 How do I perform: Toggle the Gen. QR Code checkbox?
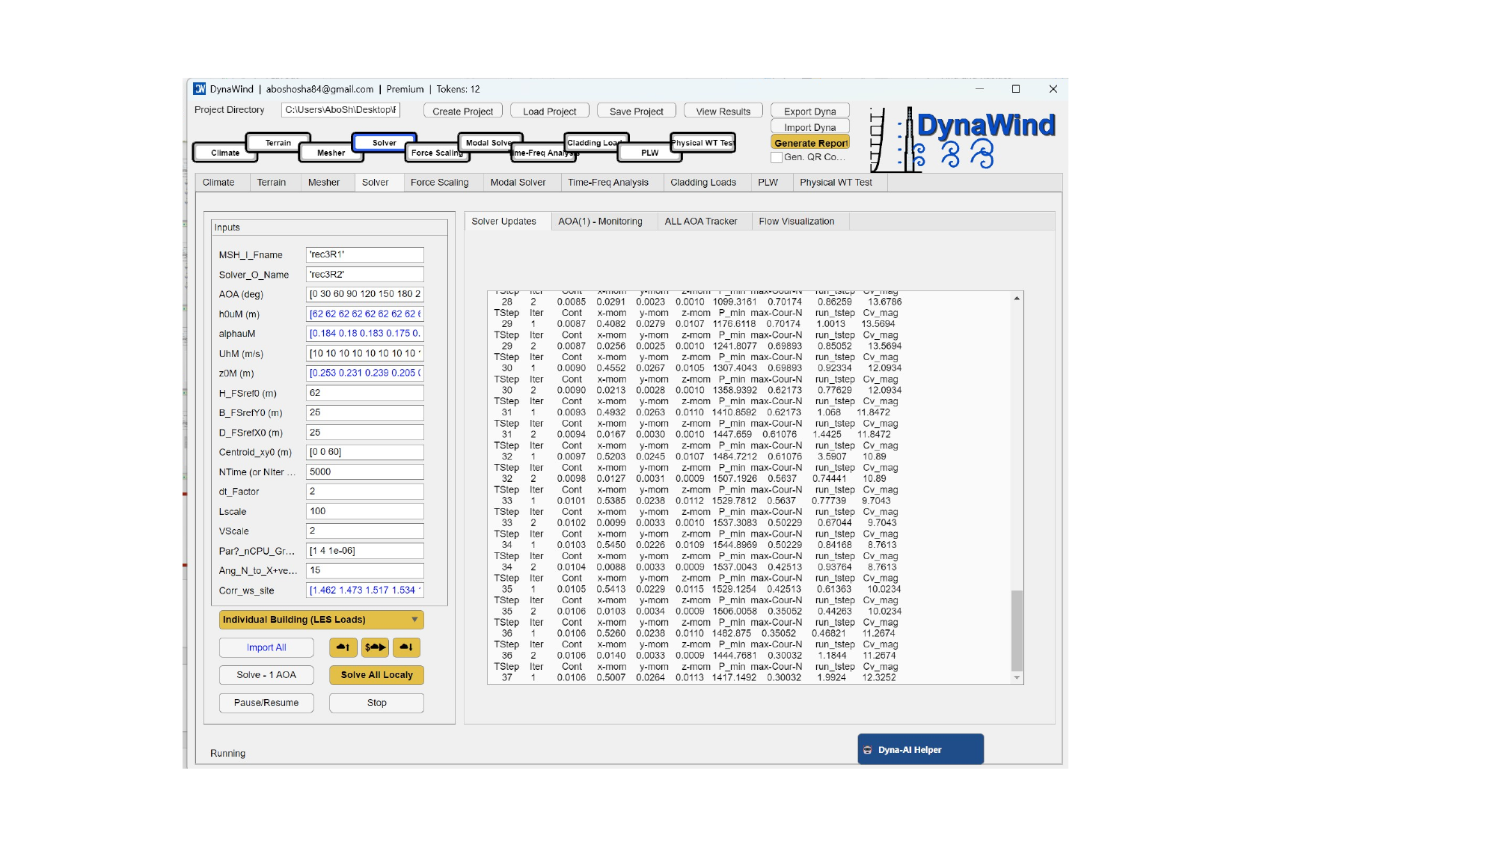click(x=777, y=157)
